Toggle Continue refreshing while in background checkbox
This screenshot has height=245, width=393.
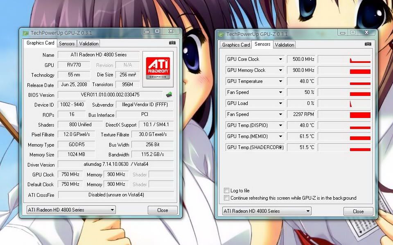(227, 198)
